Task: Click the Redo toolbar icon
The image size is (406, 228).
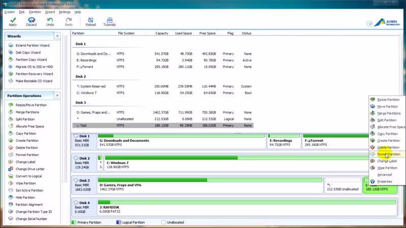Action: coord(69,22)
